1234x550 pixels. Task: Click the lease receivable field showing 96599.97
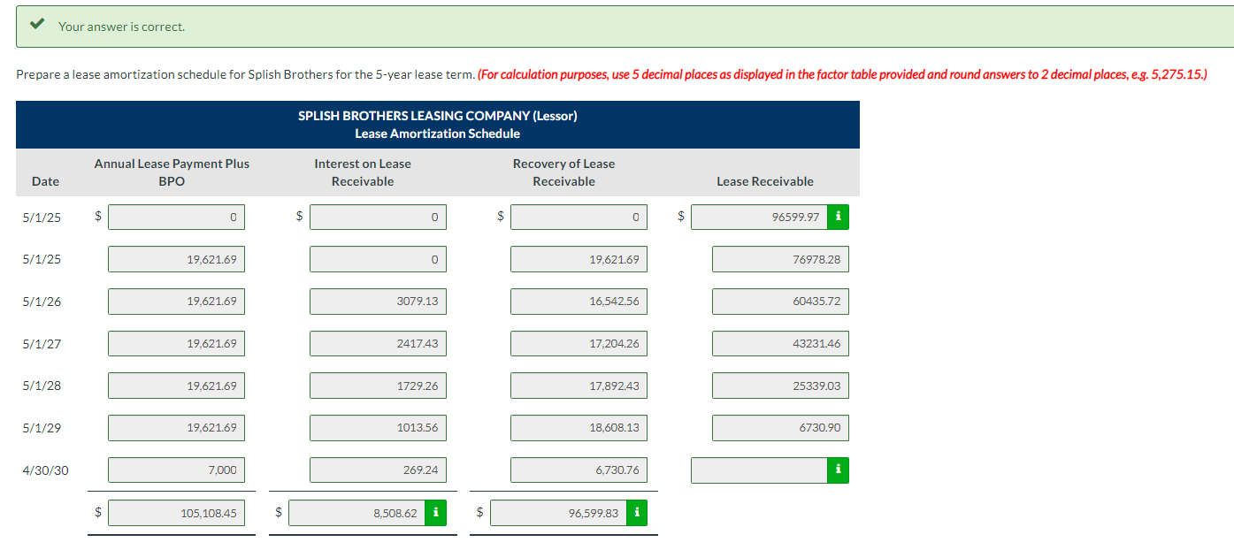pyautogui.click(x=759, y=217)
